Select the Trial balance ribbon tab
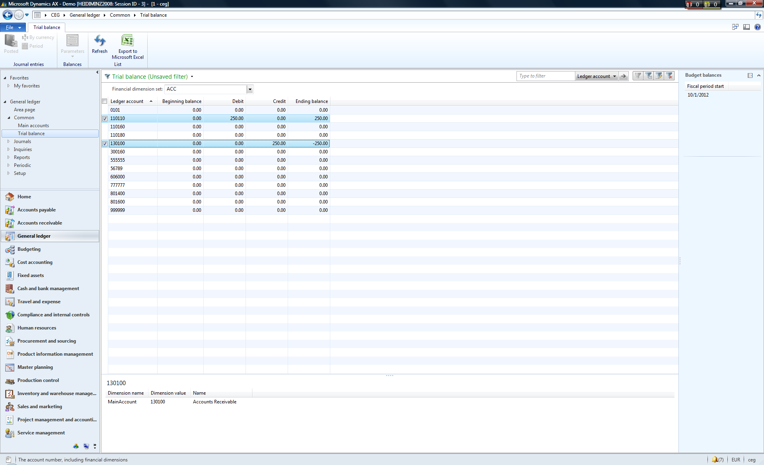Screen dimensions: 764x465 pyautogui.click(x=47, y=27)
